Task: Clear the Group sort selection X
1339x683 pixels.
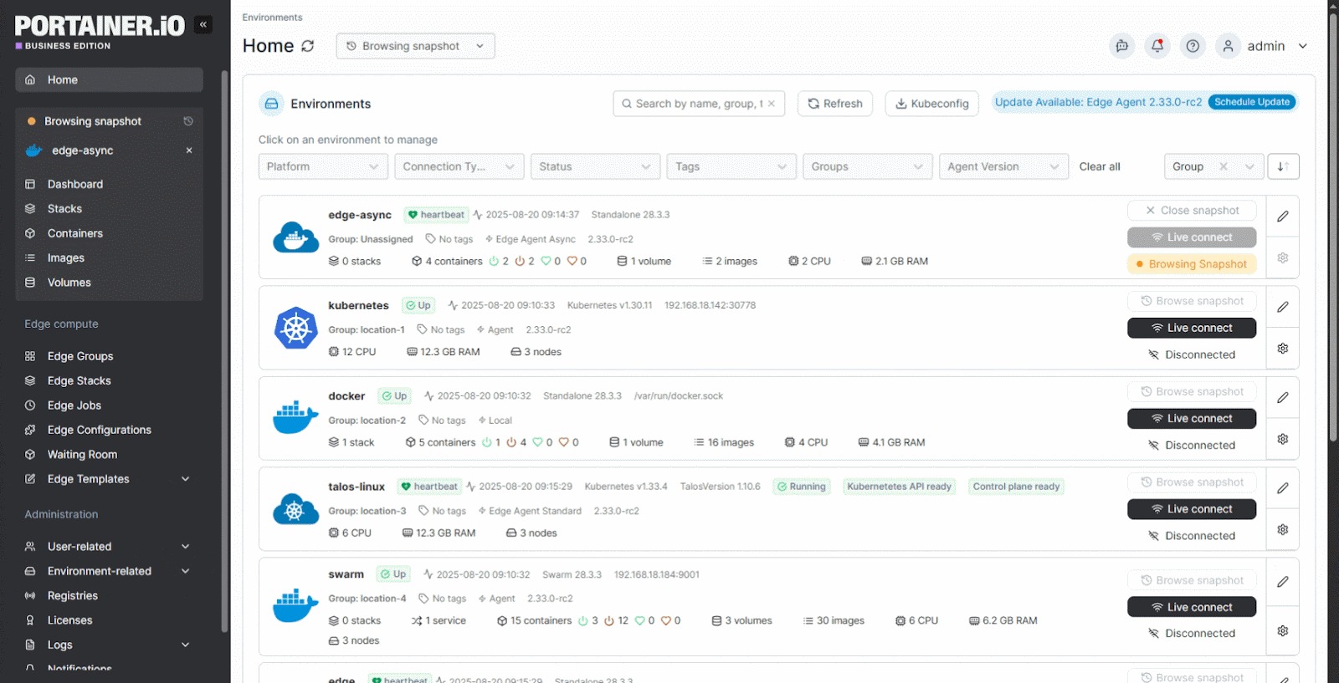Action: point(1224,166)
